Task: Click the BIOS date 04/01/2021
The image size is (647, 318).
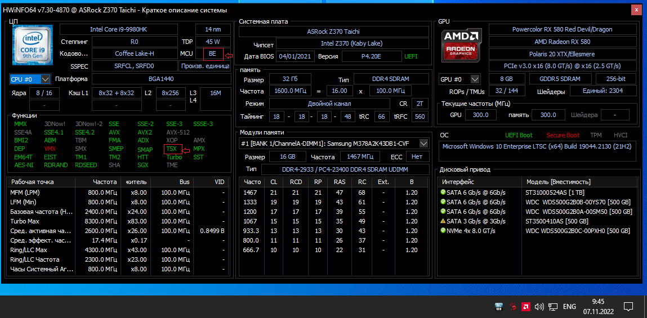Action: point(296,56)
